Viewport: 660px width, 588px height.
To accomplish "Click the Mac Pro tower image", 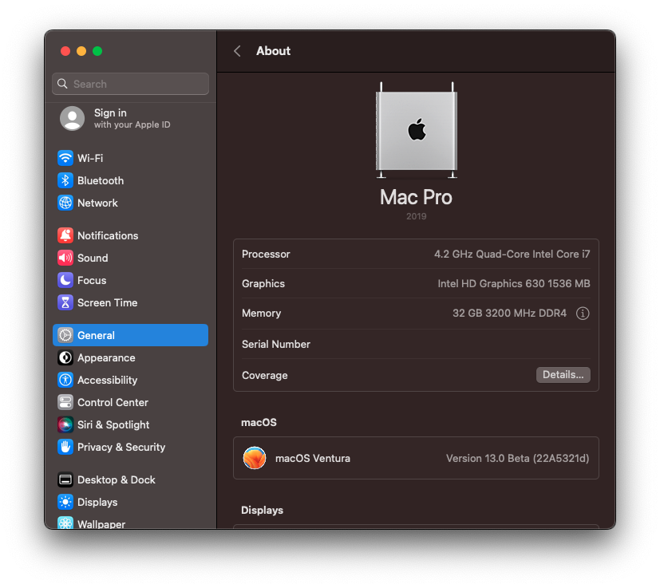I will [417, 130].
